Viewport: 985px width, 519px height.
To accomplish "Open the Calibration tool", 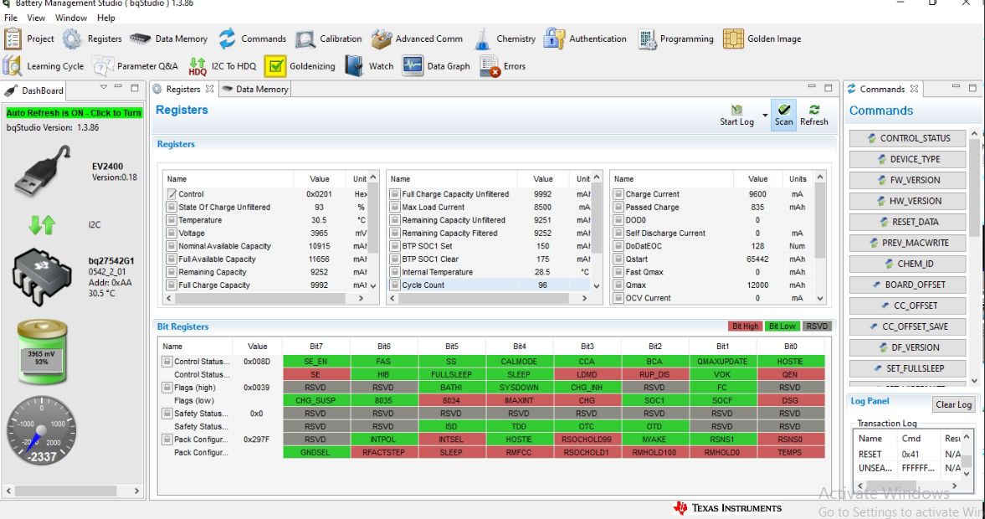I will (305, 39).
